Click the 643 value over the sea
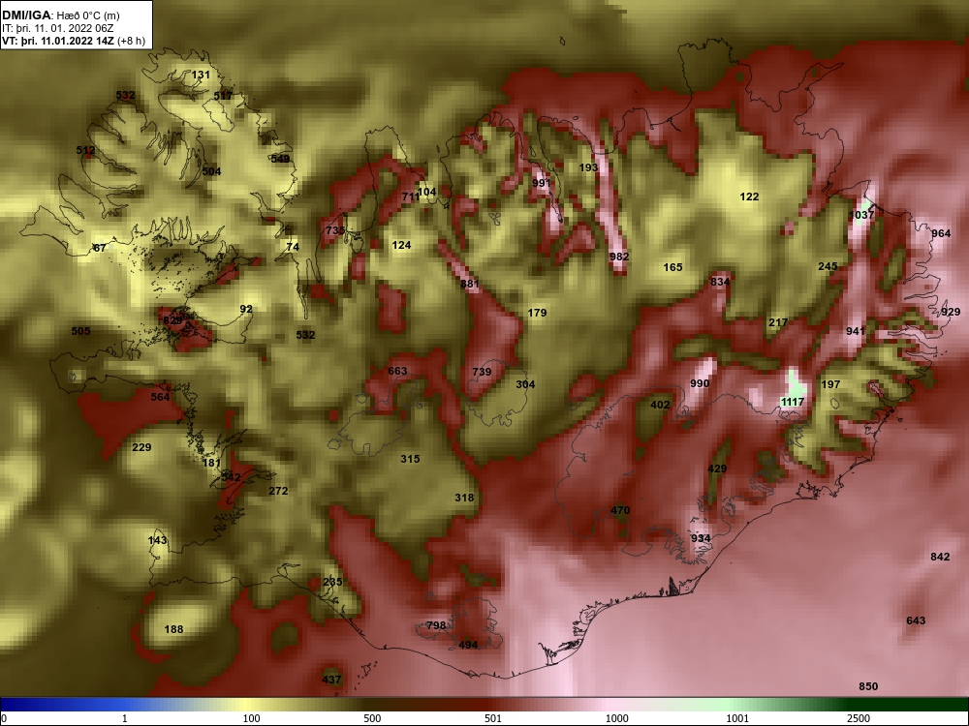 pos(916,620)
